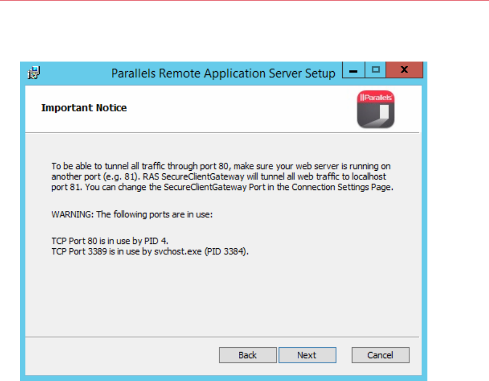Maximize the setup window

point(375,70)
